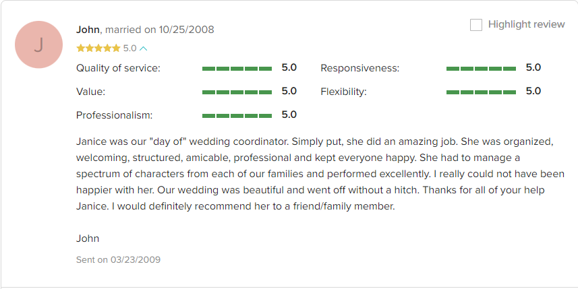Click the gold five-star rating icons
Screen dimensions: 578x289
98,49
